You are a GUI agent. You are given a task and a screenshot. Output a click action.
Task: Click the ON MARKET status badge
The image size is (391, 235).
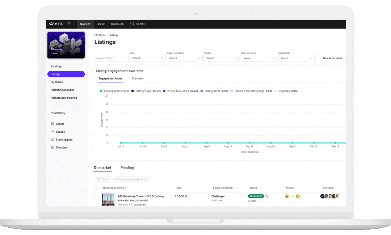click(x=256, y=196)
